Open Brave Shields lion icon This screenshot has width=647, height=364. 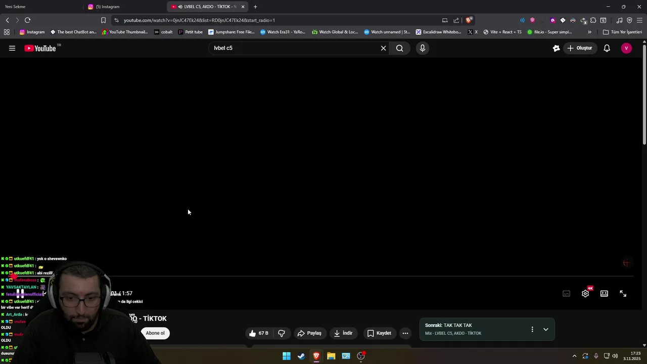point(469,20)
